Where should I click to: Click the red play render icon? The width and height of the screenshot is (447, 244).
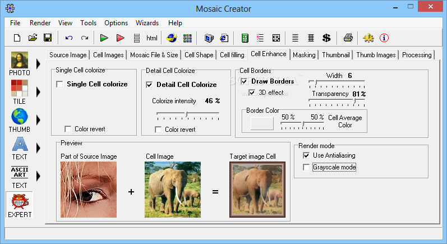120,38
